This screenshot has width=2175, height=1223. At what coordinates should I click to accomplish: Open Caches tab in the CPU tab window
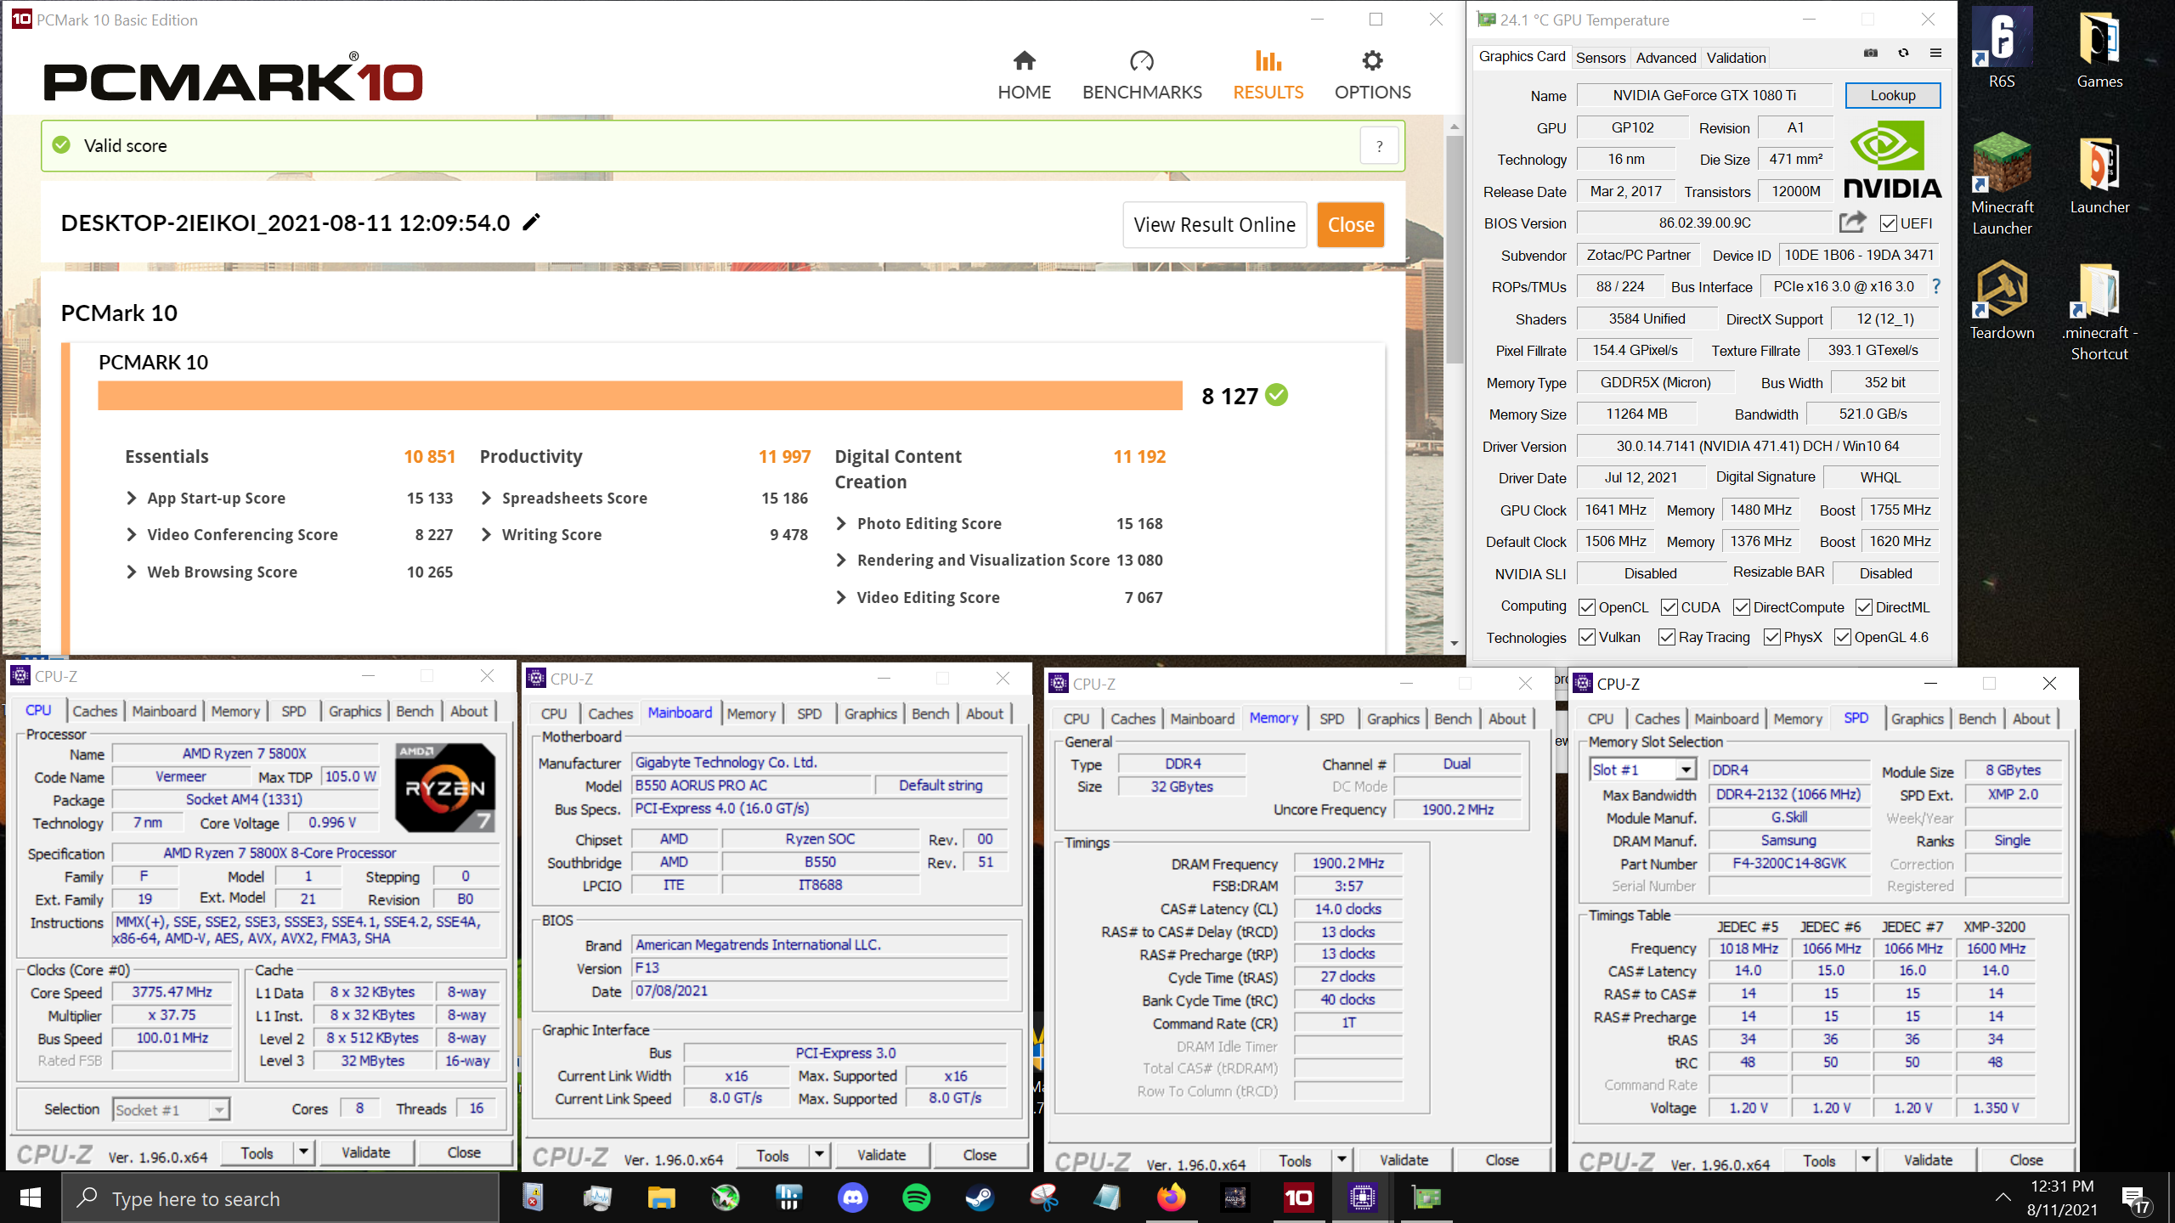click(x=94, y=712)
